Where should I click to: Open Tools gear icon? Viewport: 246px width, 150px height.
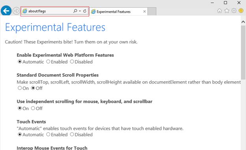tap(234, 11)
